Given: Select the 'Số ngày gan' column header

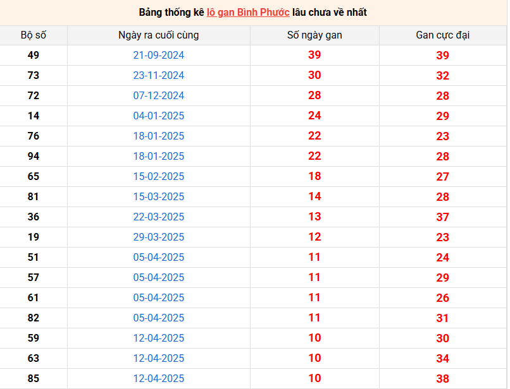Looking at the screenshot, I should 314,35.
